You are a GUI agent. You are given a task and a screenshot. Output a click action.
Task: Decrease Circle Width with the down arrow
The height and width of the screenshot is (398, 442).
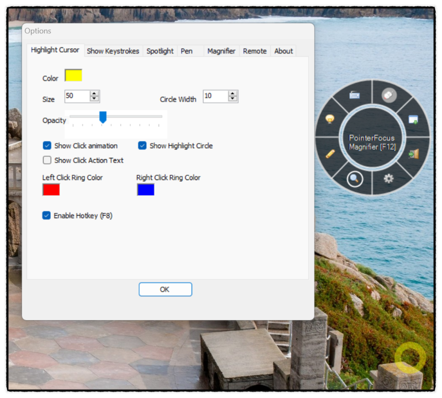(x=233, y=99)
